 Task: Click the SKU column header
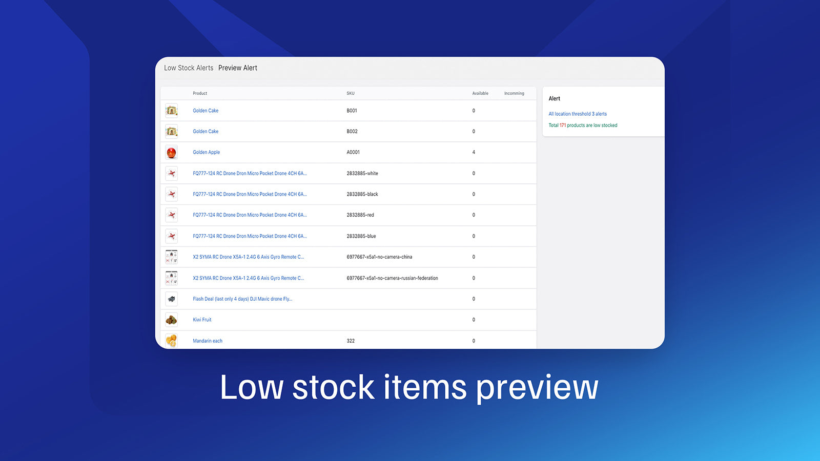351,93
